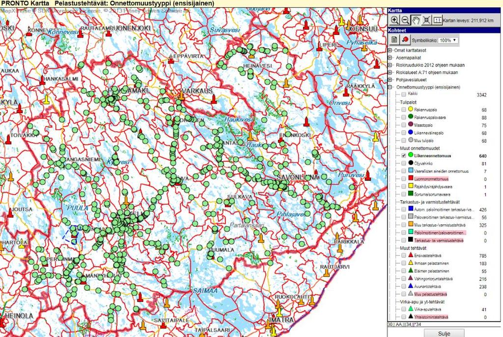Click the yellow Ihmisen pelastaminen triangle symbol
The image size is (503, 337).
pyautogui.click(x=411, y=263)
